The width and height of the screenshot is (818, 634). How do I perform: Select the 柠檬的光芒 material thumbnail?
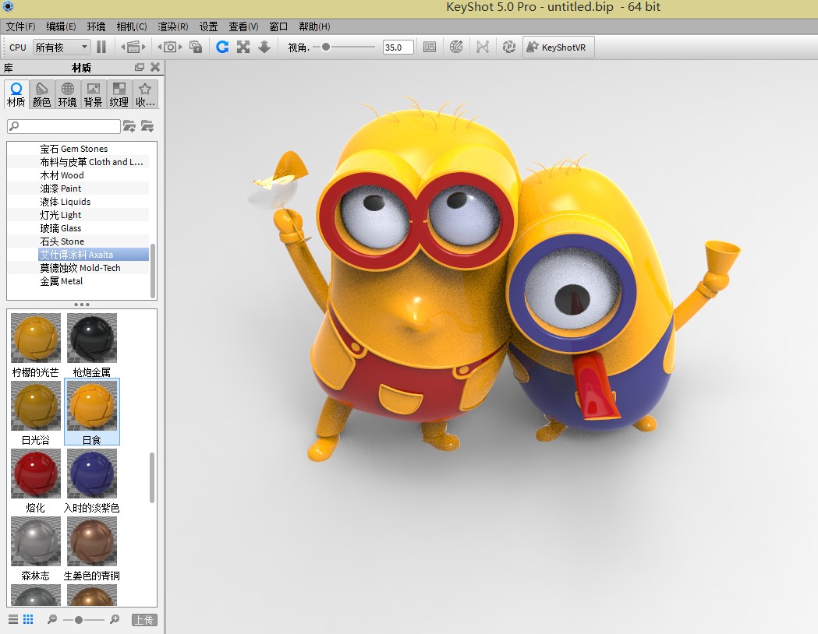[x=35, y=337]
